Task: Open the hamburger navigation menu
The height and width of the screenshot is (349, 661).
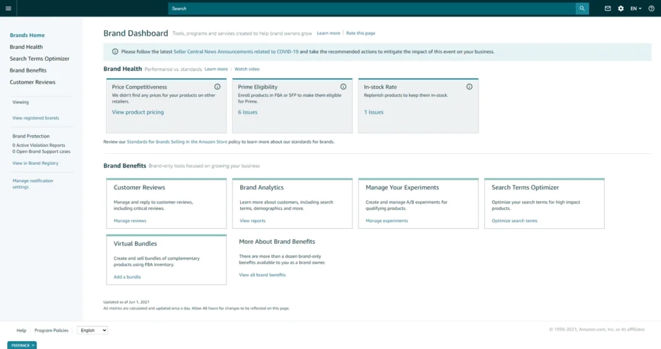Action: pos(8,8)
